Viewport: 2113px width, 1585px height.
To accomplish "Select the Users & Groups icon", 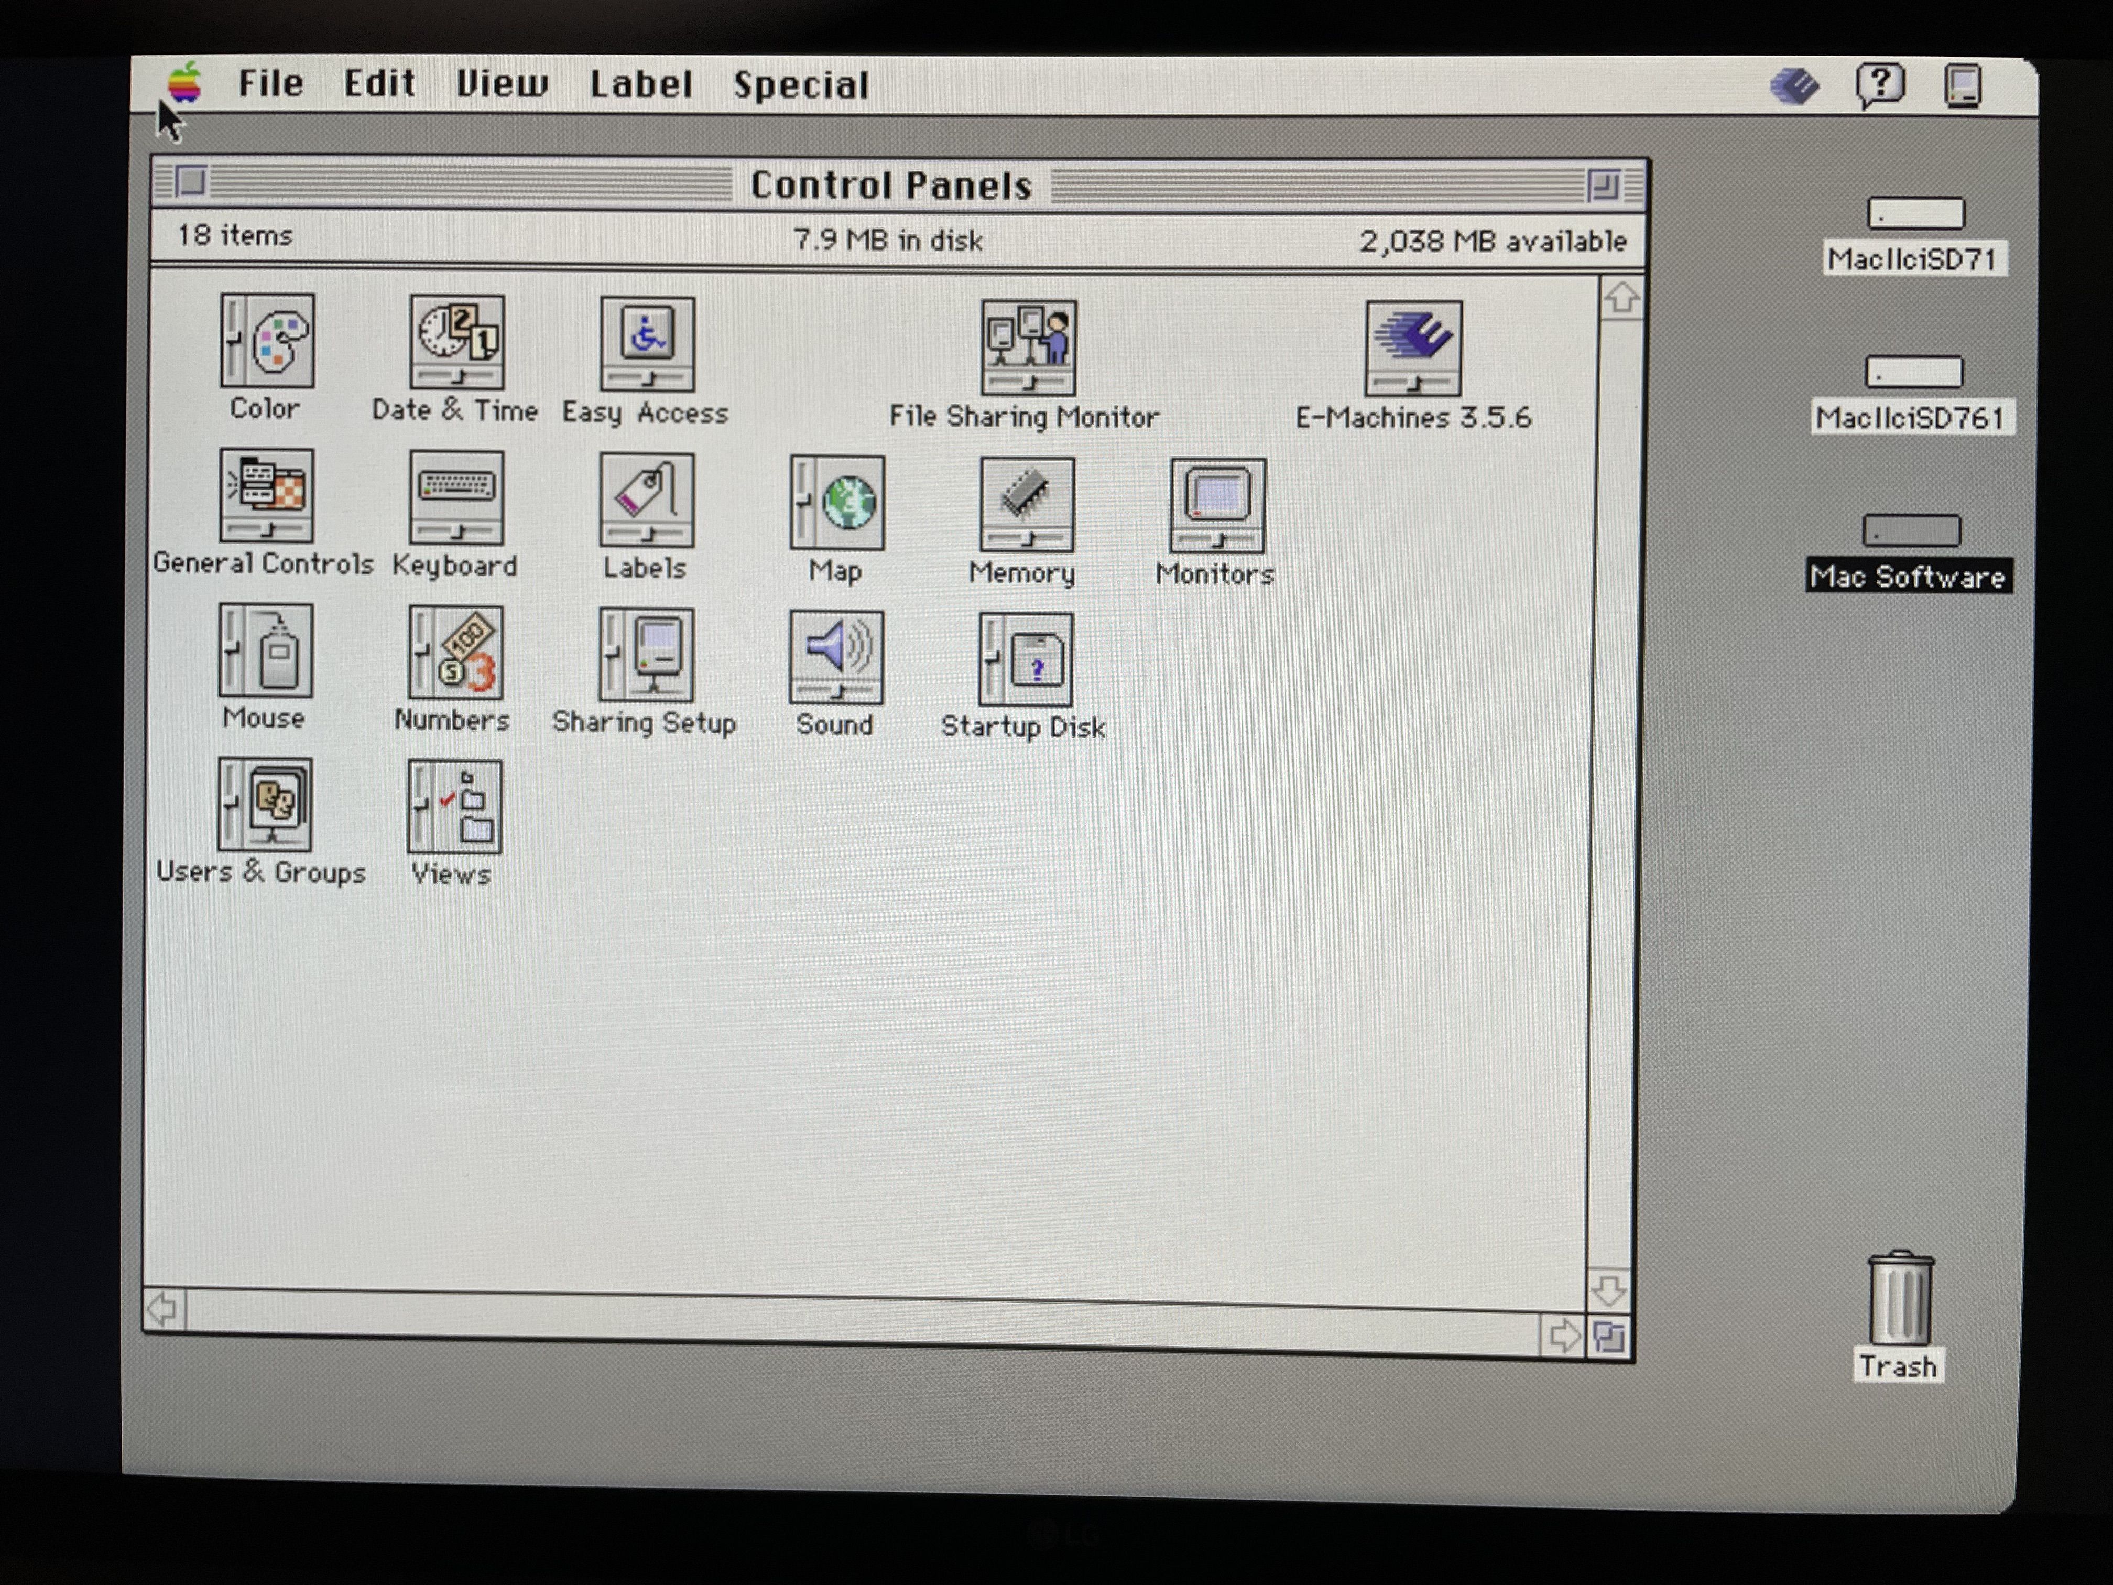I will pos(264,805).
